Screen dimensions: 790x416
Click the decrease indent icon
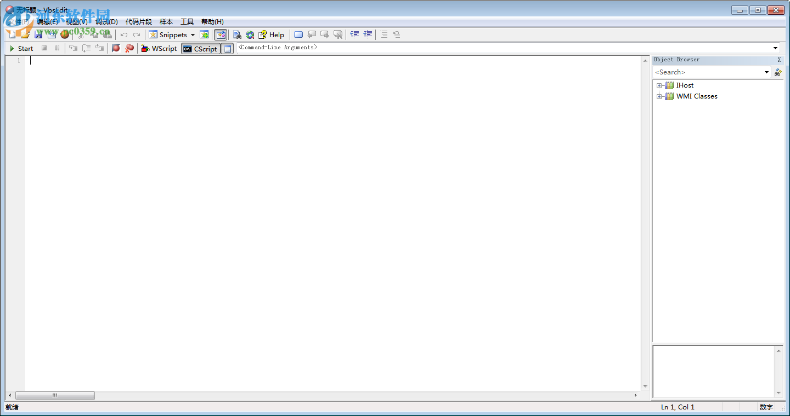pos(355,34)
